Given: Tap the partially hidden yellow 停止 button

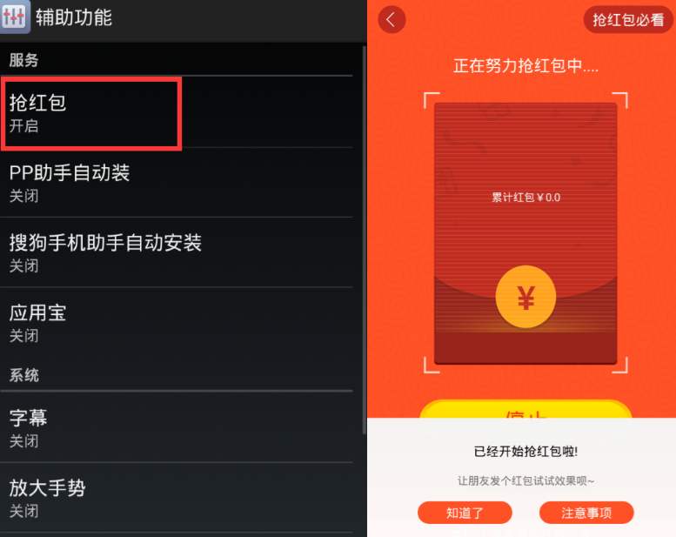Looking at the screenshot, I should coord(525,409).
